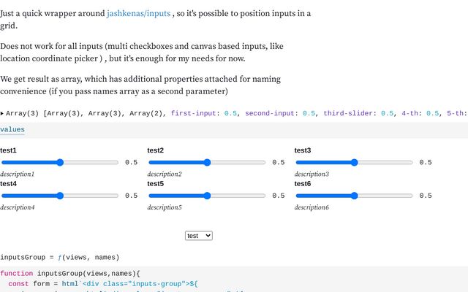Click the description2 caption text
The image size is (468, 292).
click(165, 174)
